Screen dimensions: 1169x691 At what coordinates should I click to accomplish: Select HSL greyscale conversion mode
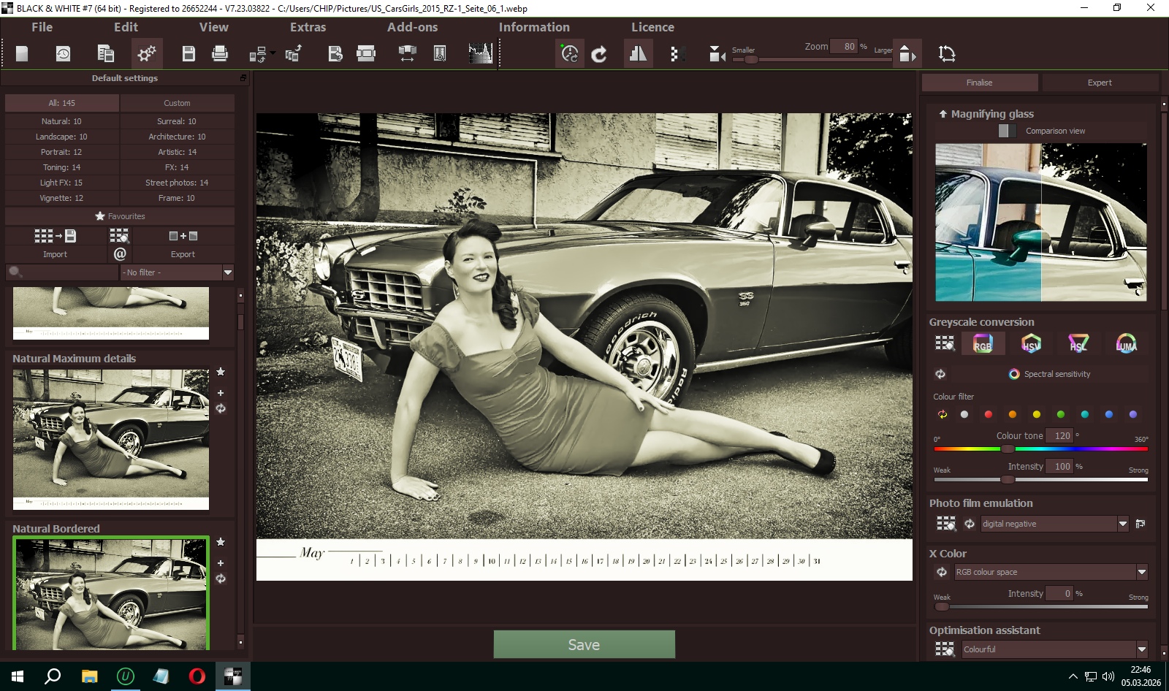(1078, 343)
